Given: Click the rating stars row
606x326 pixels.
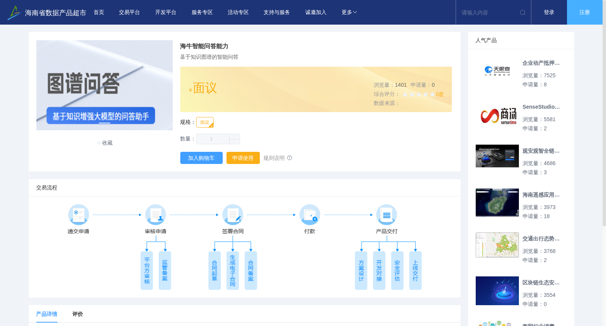Looking at the screenshot, I should click(x=419, y=94).
